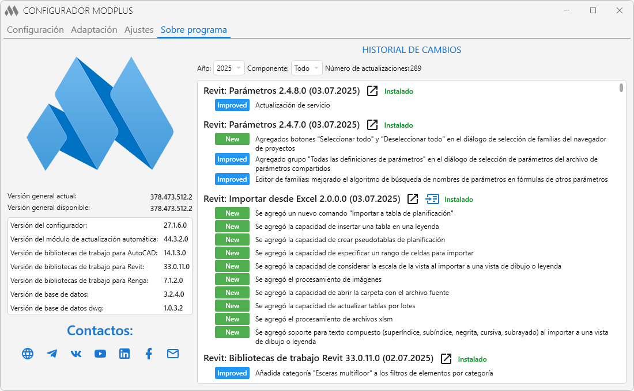Screen dimensions: 634x391
Task: Click the ModPlus logo in title bar
Action: pyautogui.click(x=12, y=11)
